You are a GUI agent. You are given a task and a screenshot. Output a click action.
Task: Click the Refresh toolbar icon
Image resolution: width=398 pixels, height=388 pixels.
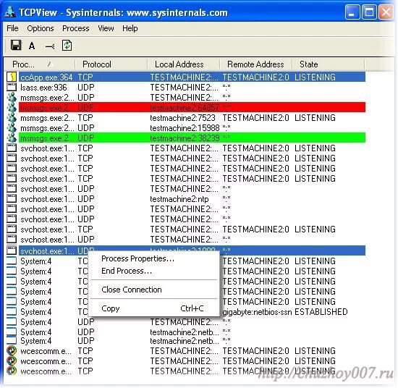click(x=67, y=46)
